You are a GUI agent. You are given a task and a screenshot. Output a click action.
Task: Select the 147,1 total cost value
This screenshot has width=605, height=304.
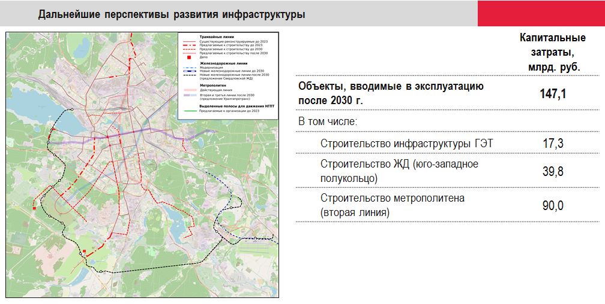(553, 93)
